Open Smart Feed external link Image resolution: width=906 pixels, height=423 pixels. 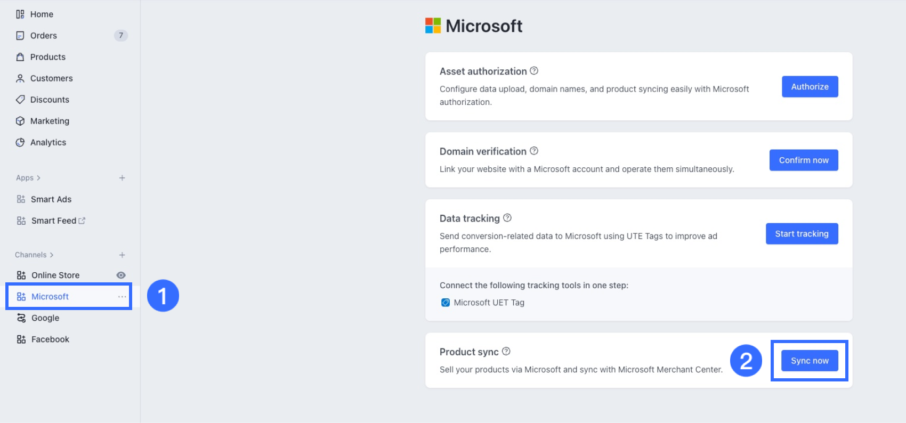(82, 221)
